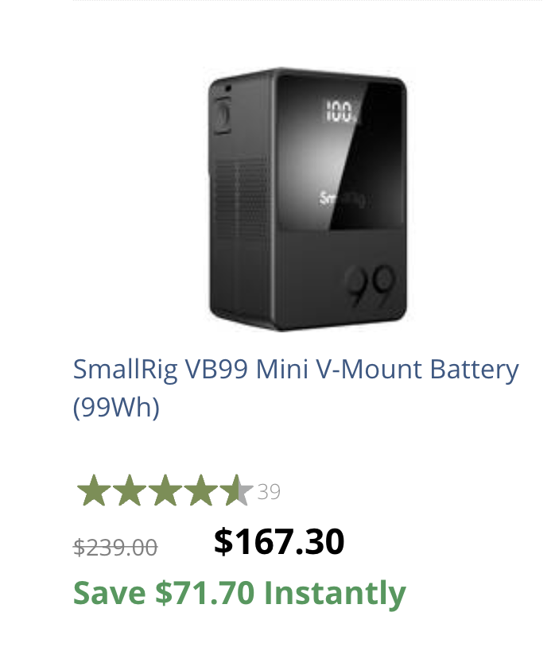Click the green Save $71.70 Instantly text
The image size is (555, 647).
pyautogui.click(x=239, y=593)
